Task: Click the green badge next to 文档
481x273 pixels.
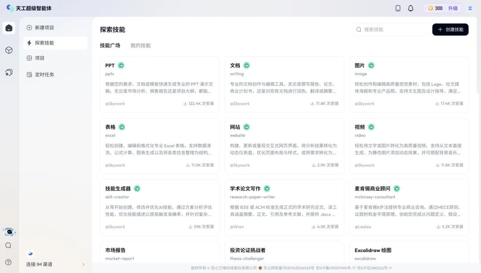Action: click(247, 65)
